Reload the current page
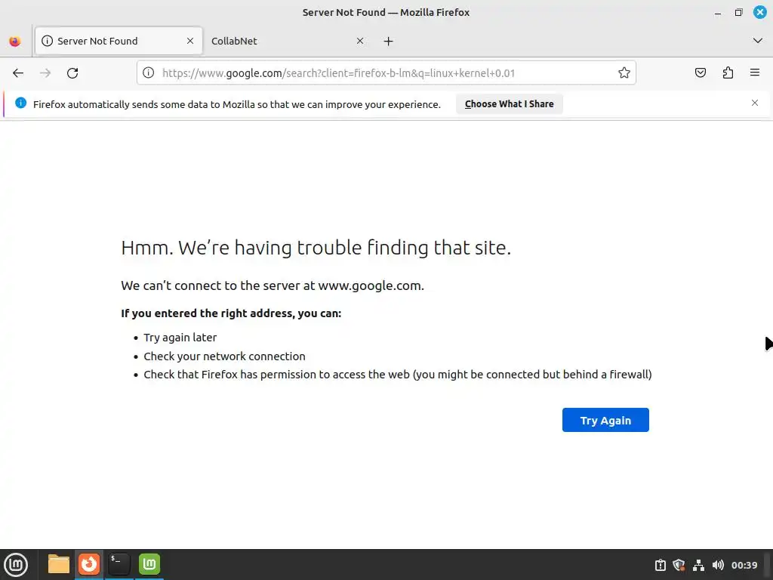The height and width of the screenshot is (580, 773). 72,73
